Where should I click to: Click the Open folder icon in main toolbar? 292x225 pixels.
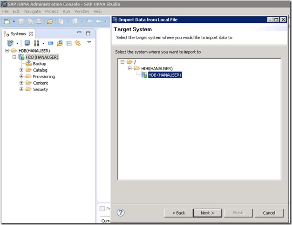50,21
